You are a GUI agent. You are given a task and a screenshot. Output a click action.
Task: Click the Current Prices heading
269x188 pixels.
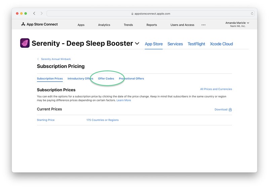pyautogui.click(x=49, y=109)
